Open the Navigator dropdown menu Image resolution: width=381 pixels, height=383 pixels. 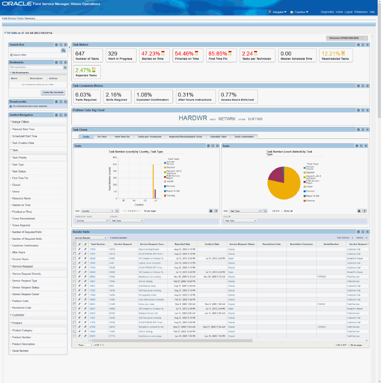(x=279, y=12)
